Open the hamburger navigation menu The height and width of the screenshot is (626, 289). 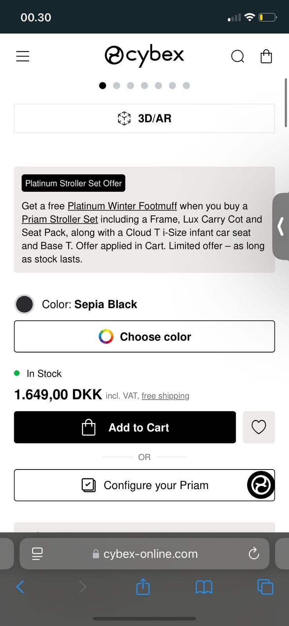coord(23,56)
